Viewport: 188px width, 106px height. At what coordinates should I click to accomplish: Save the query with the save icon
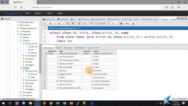[51, 24]
